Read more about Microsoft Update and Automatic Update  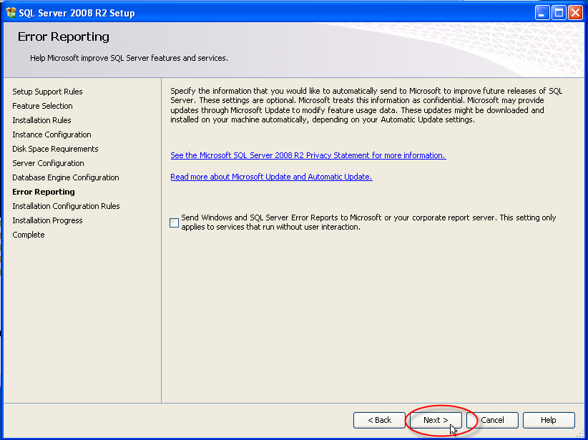272,177
